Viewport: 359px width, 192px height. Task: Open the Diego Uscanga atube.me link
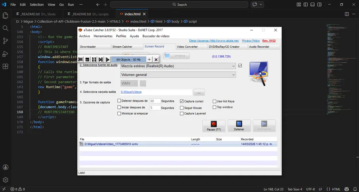pos(214,41)
